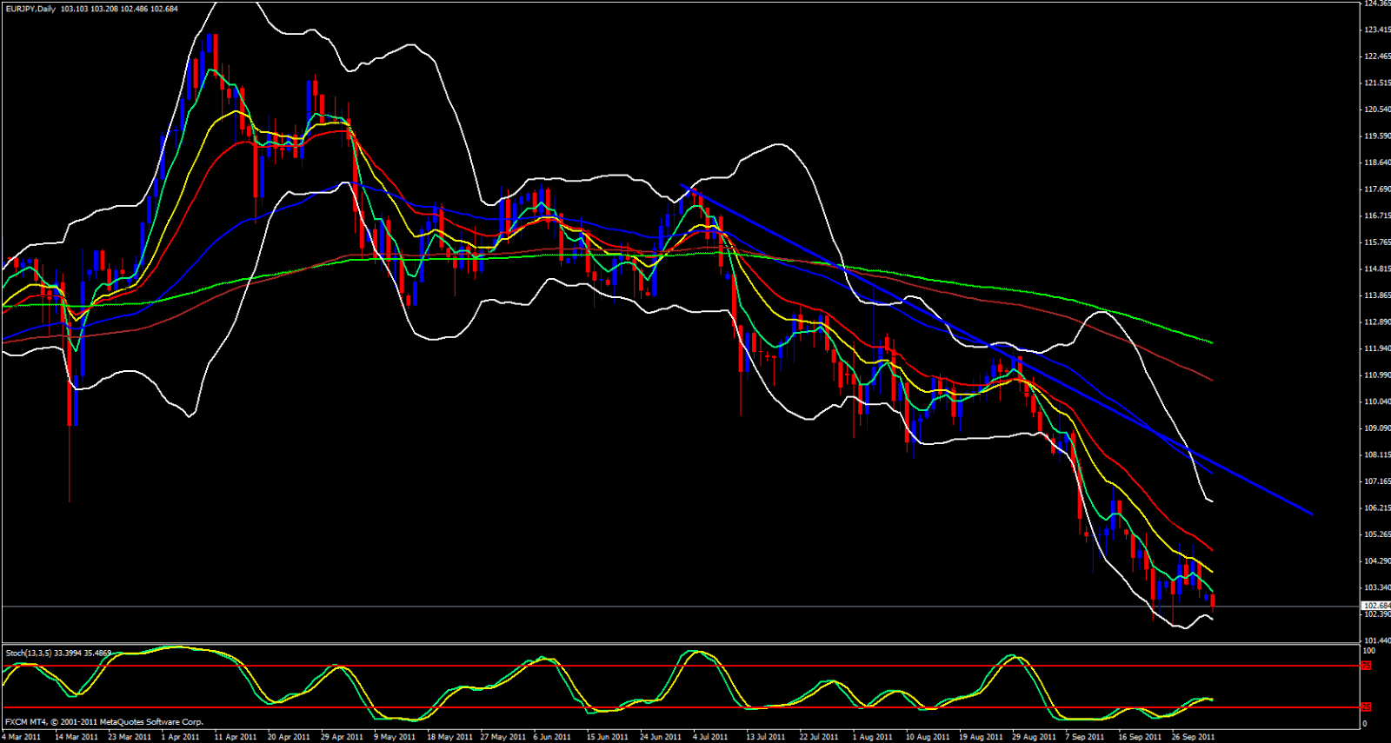This screenshot has width=1391, height=743.
Task: Click the 9 May 2011 date label
Action: coord(395,737)
